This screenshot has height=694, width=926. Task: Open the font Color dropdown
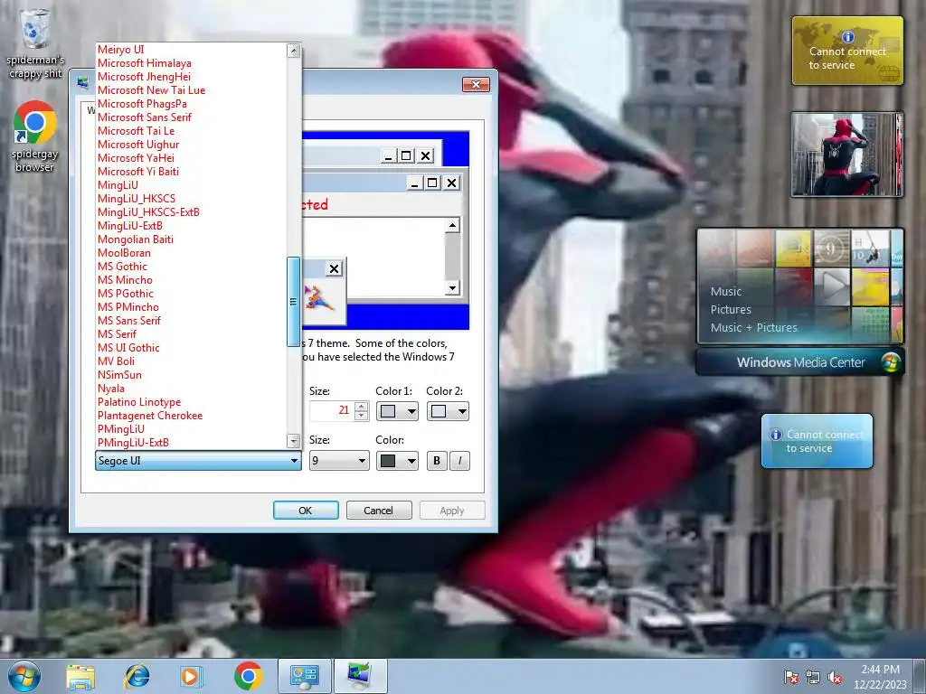click(x=397, y=461)
